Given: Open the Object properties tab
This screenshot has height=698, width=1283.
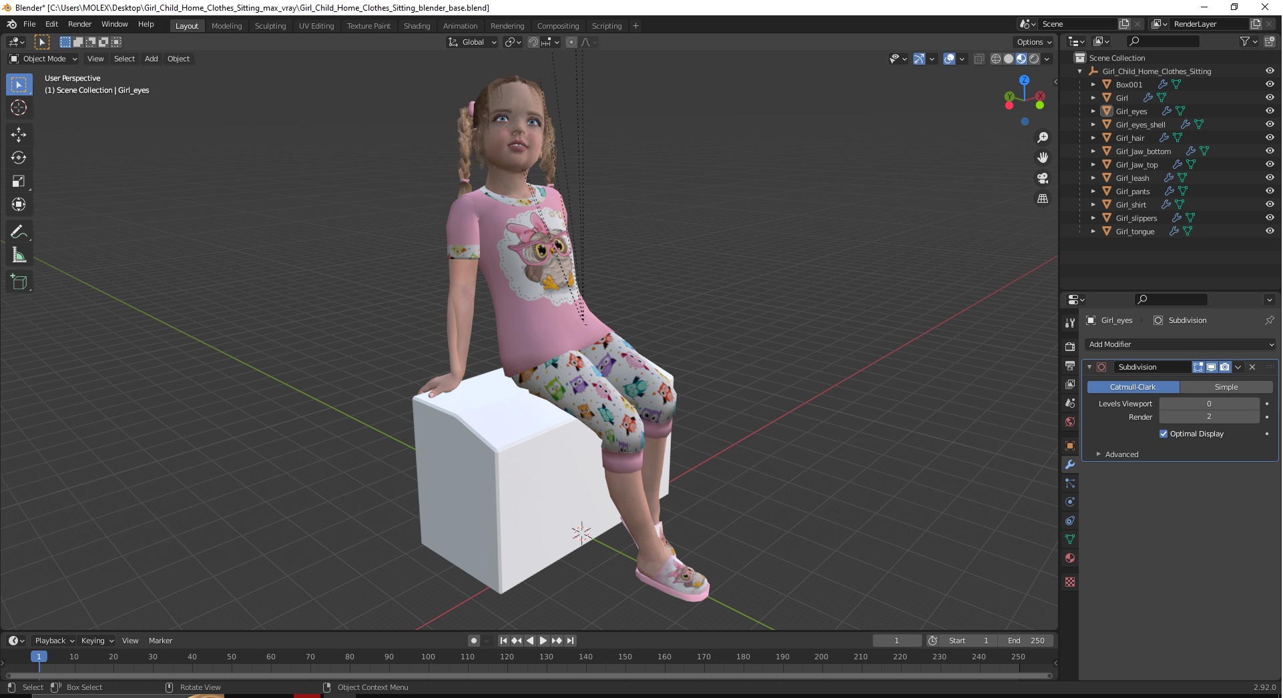Looking at the screenshot, I should coord(1070,446).
